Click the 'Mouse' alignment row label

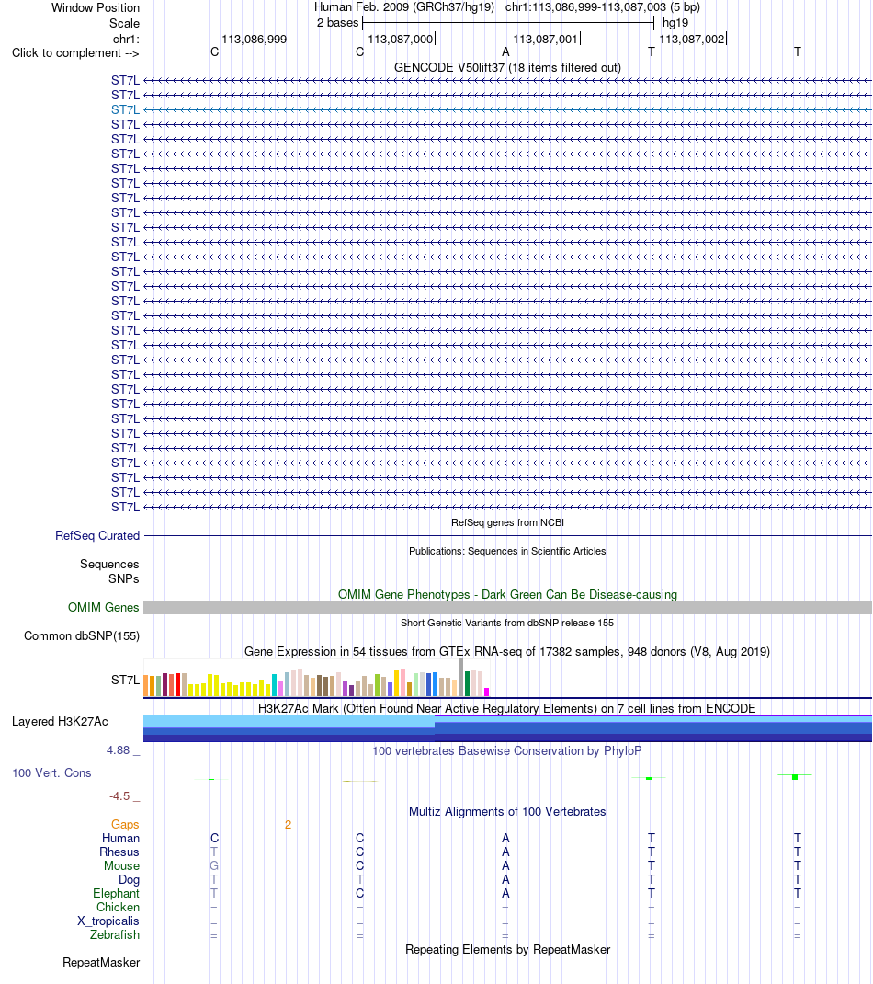(x=121, y=866)
